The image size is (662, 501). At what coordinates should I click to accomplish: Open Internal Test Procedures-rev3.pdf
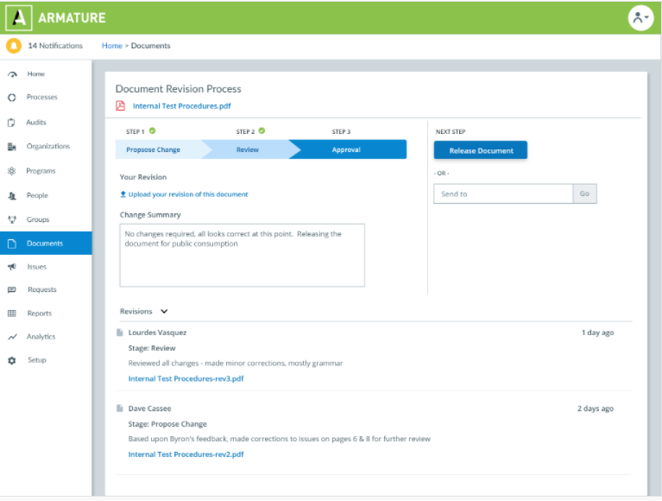tap(186, 378)
